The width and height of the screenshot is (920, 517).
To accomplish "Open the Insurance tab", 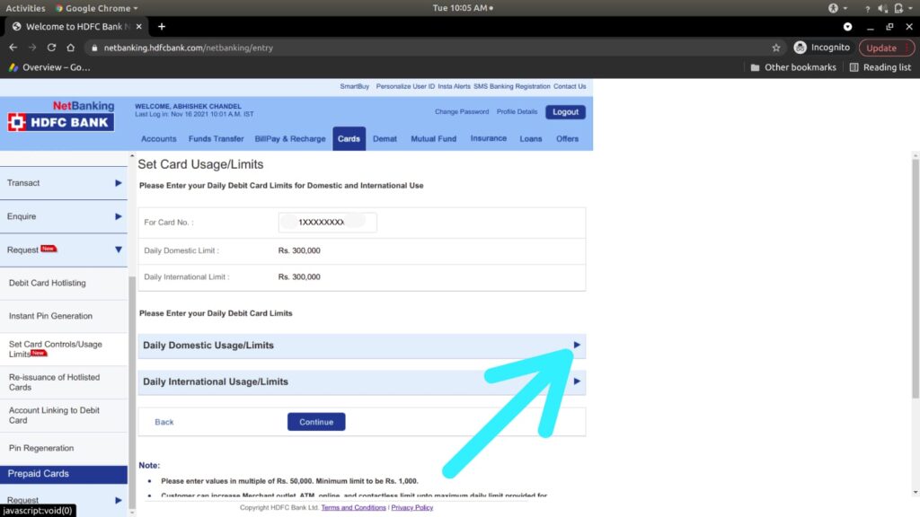I will tap(488, 138).
